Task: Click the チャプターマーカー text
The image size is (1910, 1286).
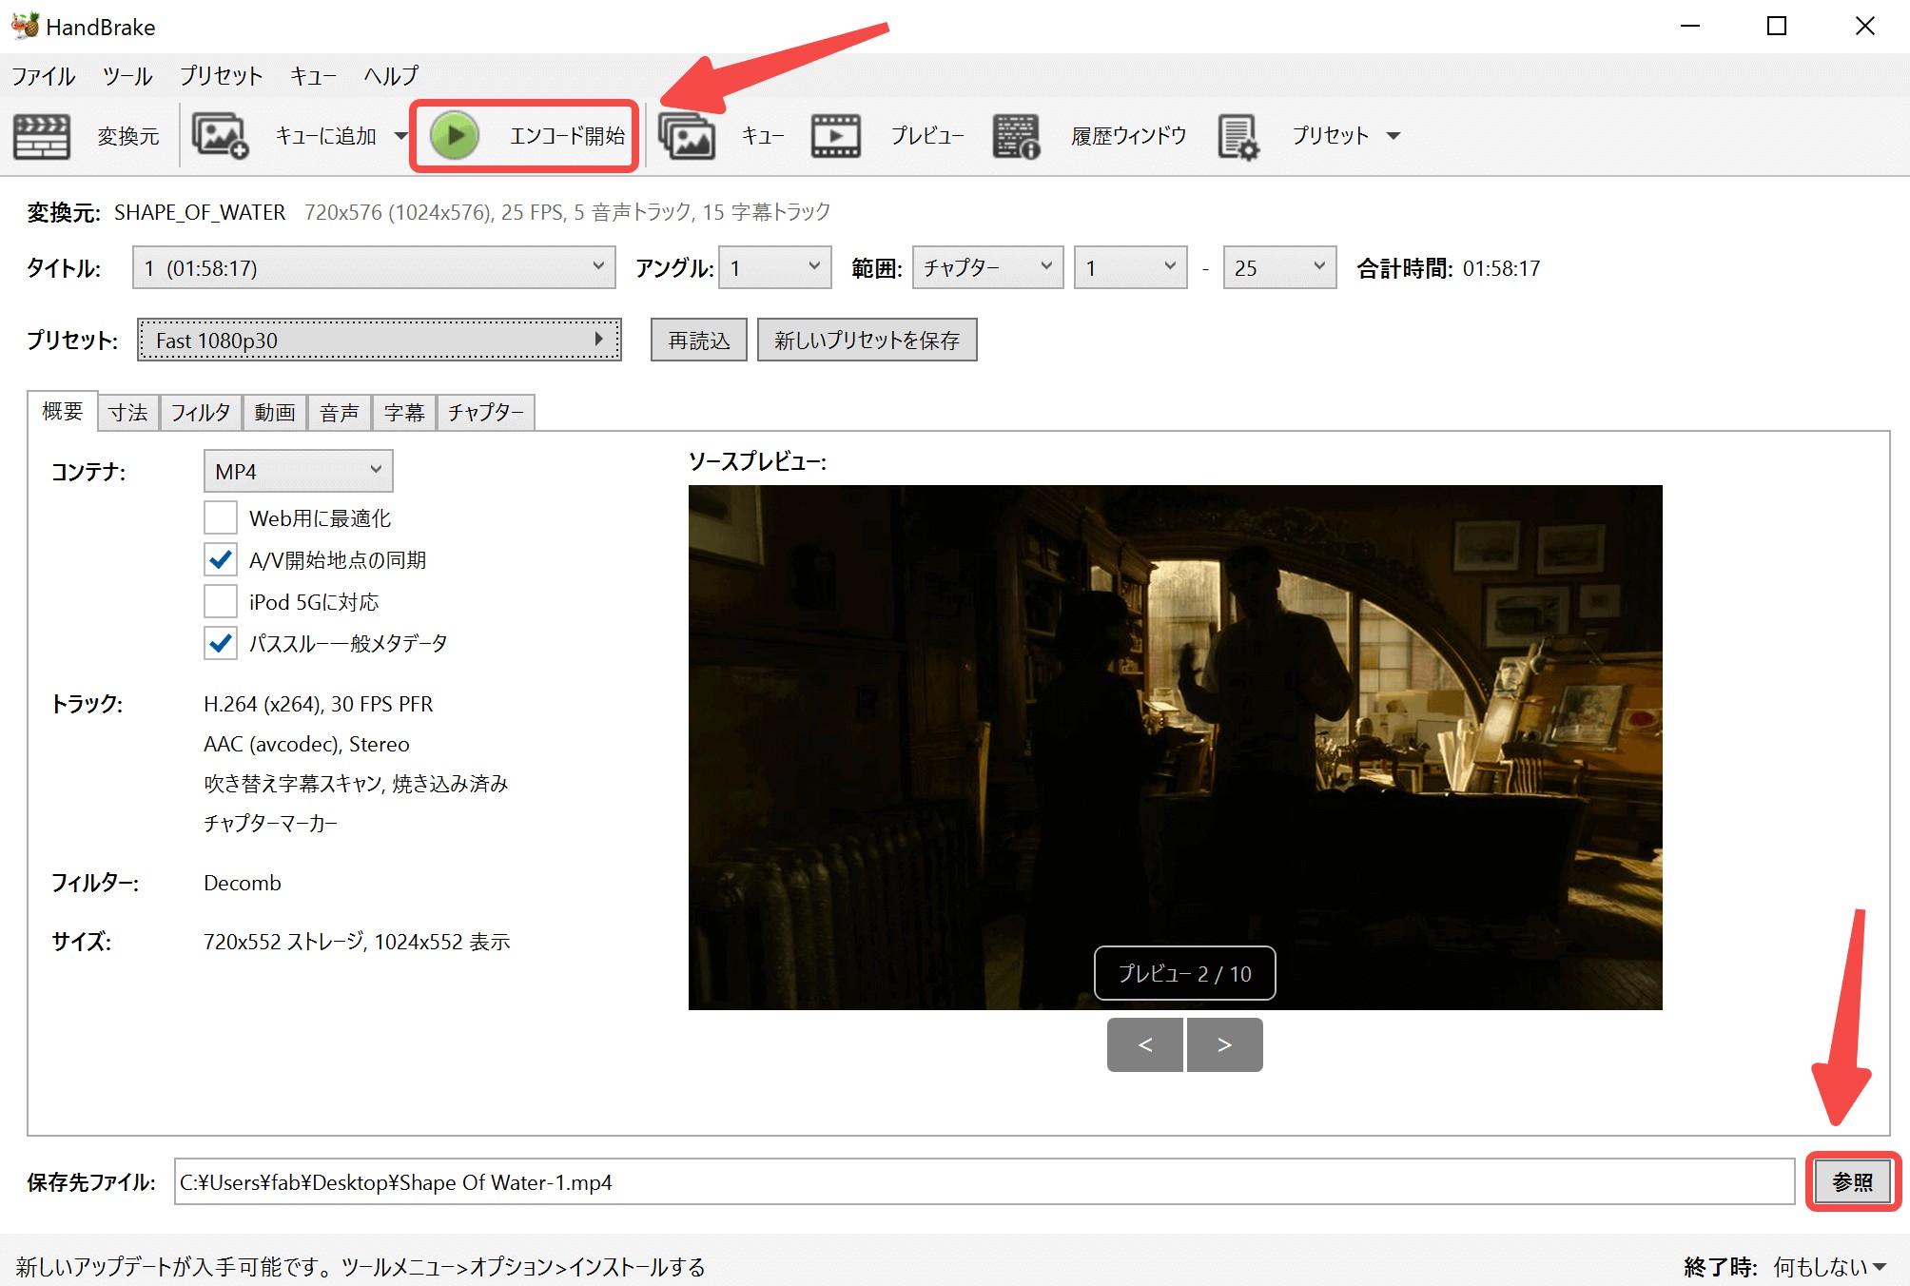Action: click(271, 823)
